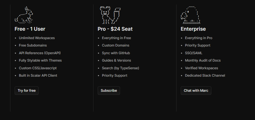
Task: Select the Free - 1 User heading
Action: tap(30, 29)
